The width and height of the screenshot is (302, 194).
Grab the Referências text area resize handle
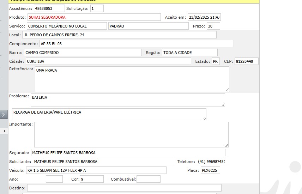[227, 90]
